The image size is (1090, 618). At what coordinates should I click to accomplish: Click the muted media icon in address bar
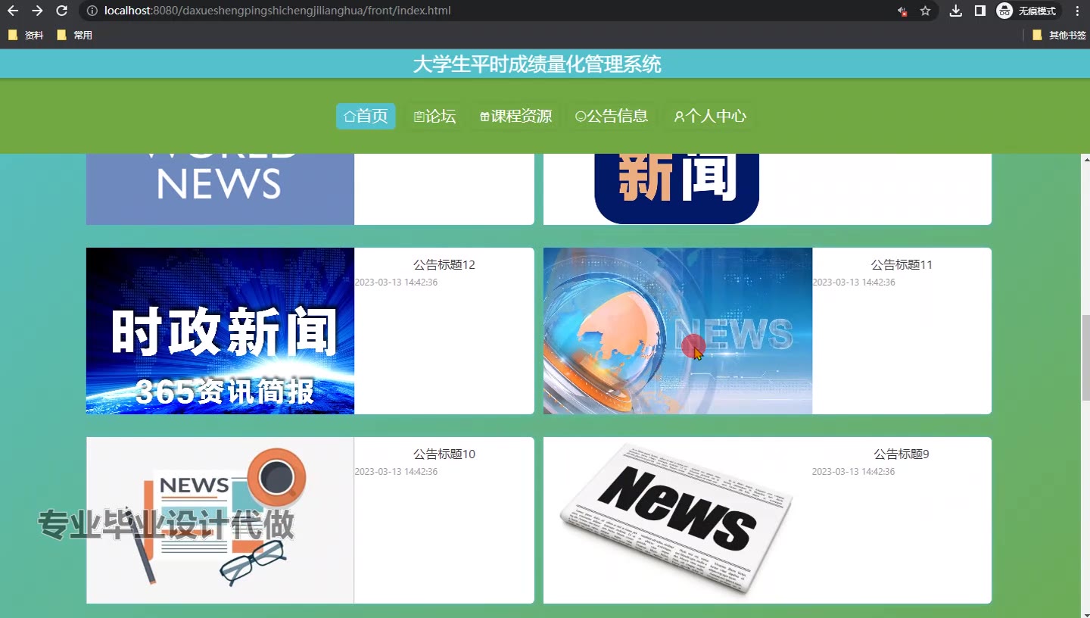pos(902,11)
